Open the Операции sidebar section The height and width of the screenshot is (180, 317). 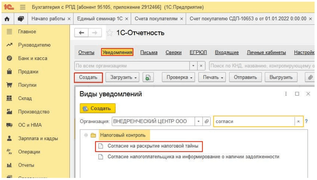point(29,152)
